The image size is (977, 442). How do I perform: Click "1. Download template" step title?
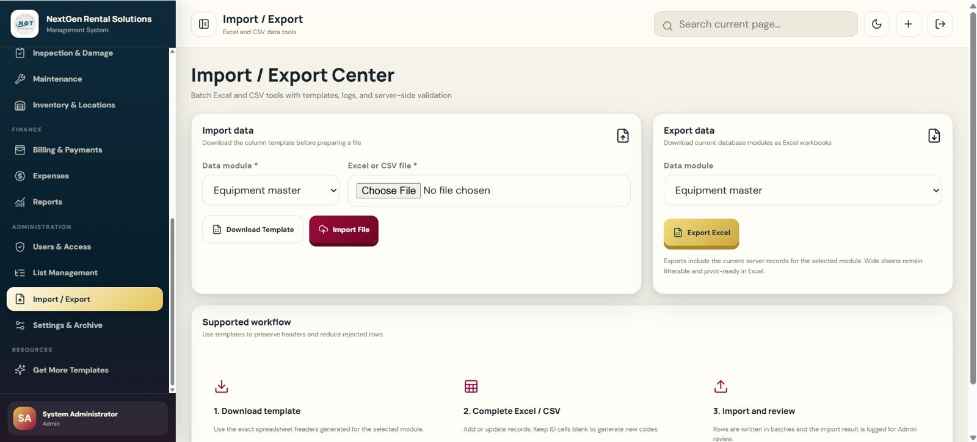coord(257,411)
